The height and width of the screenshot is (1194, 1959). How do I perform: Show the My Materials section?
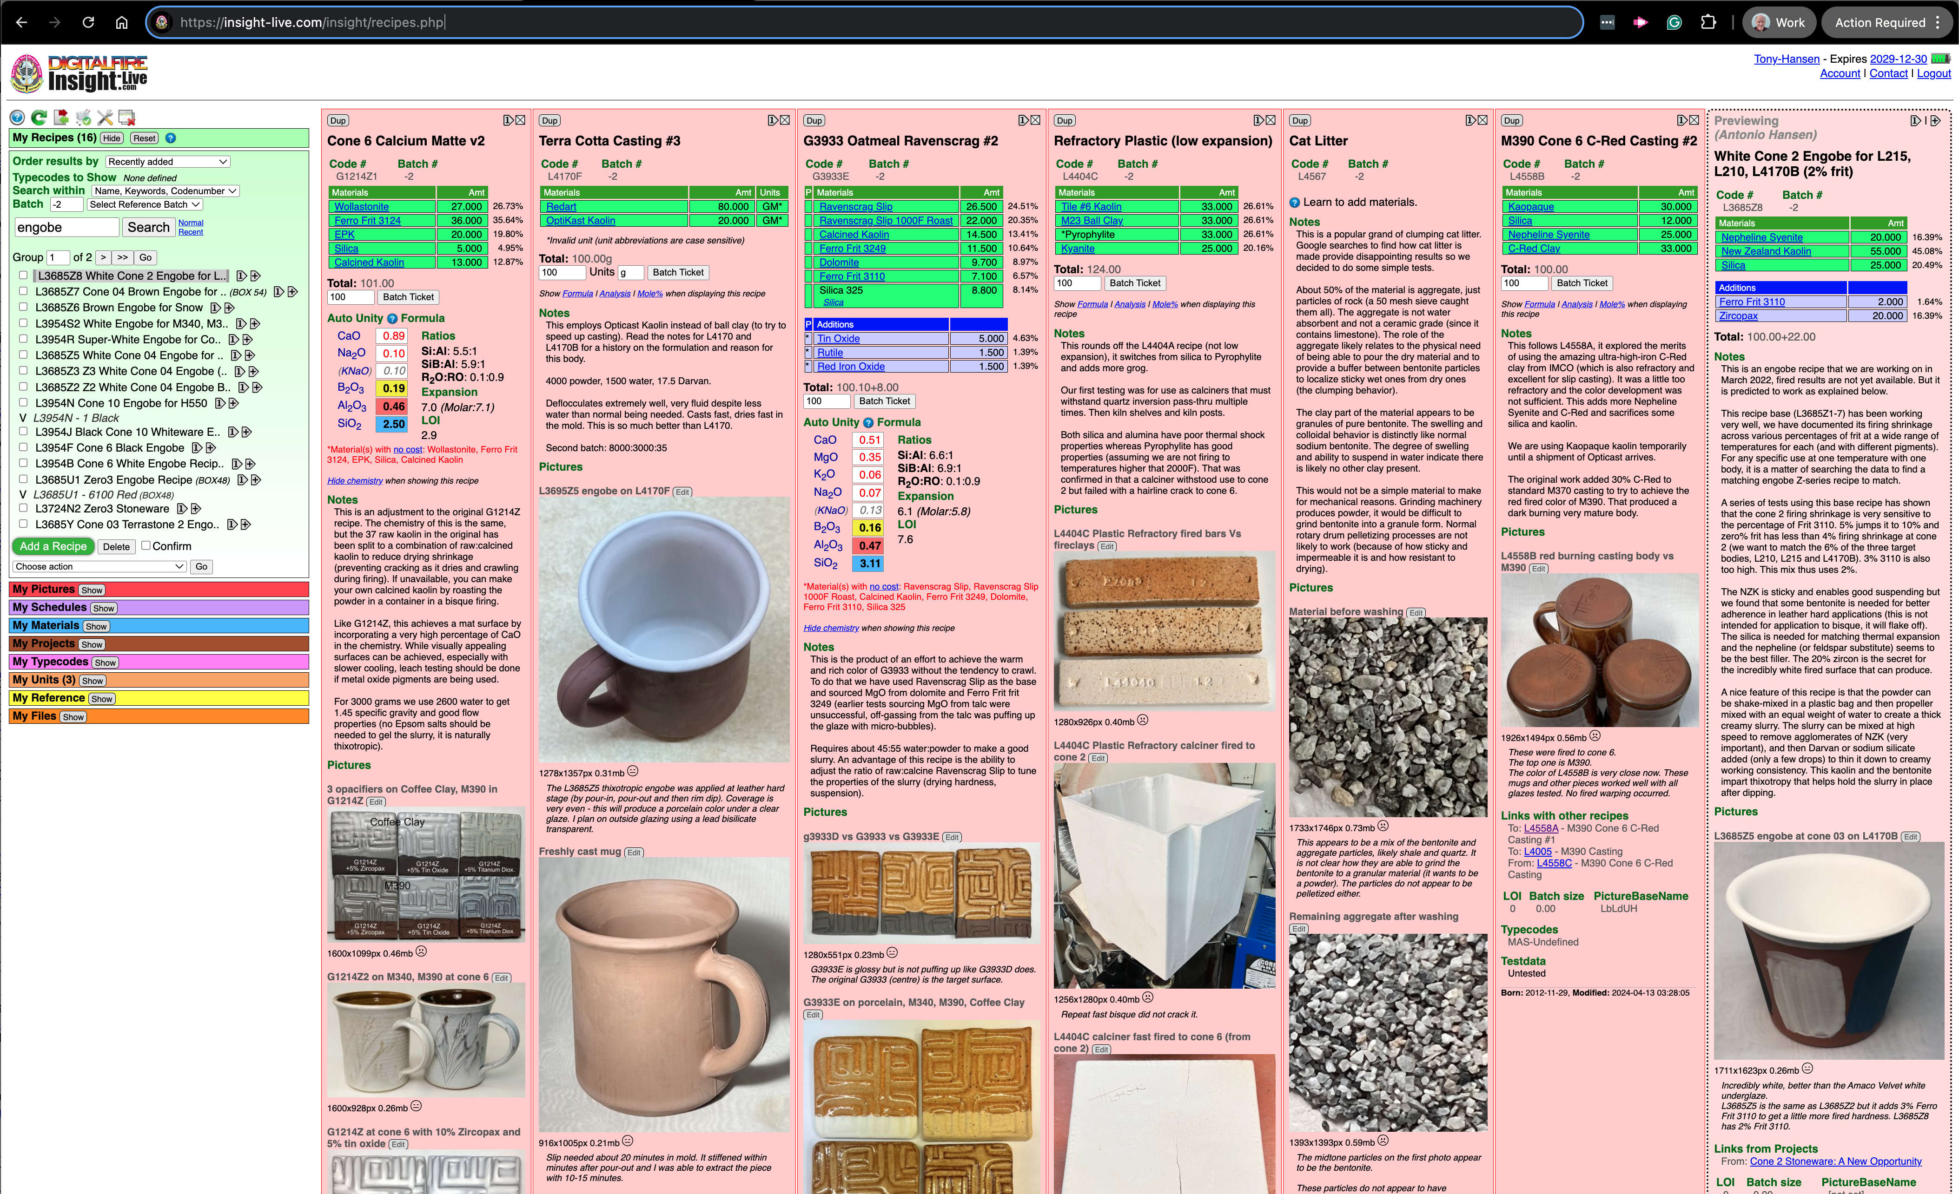pos(96,627)
